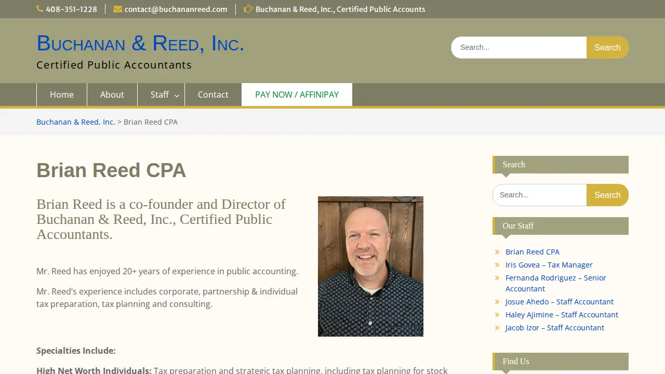Viewport: 665px width, 374px height.
Task: Open the Home menu item
Action: coord(62,95)
